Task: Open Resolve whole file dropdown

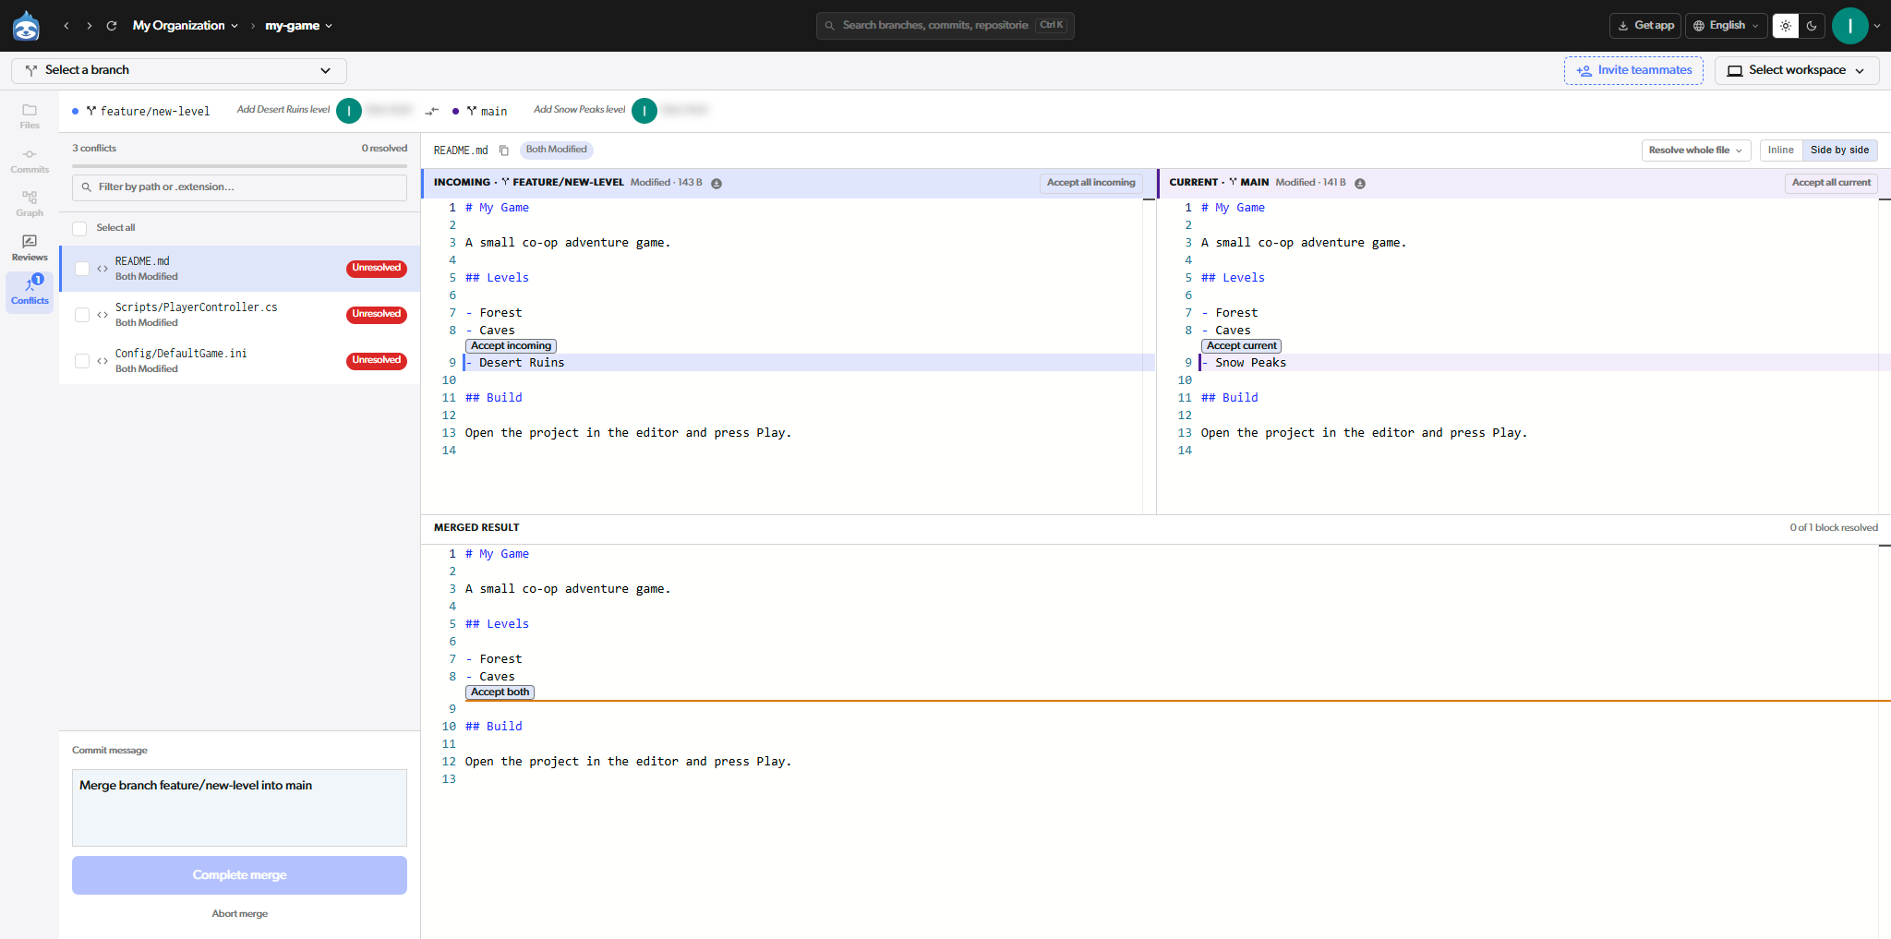Action: (1695, 150)
